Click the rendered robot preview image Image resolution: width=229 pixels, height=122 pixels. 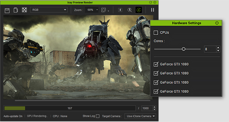click(78, 57)
